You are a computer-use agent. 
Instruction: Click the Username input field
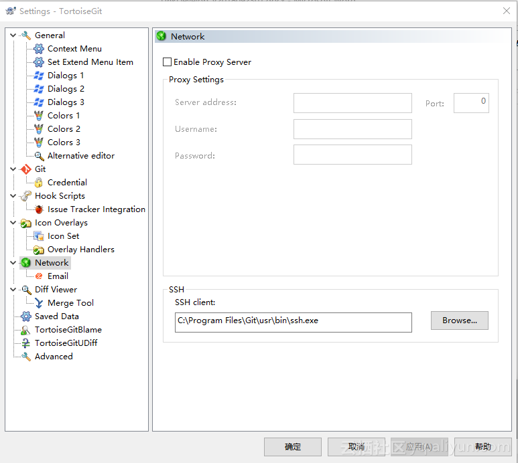tap(352, 129)
